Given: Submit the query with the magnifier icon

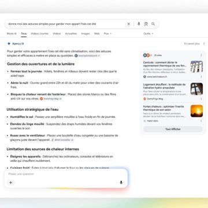Looking at the screenshot, I should point(153,24).
